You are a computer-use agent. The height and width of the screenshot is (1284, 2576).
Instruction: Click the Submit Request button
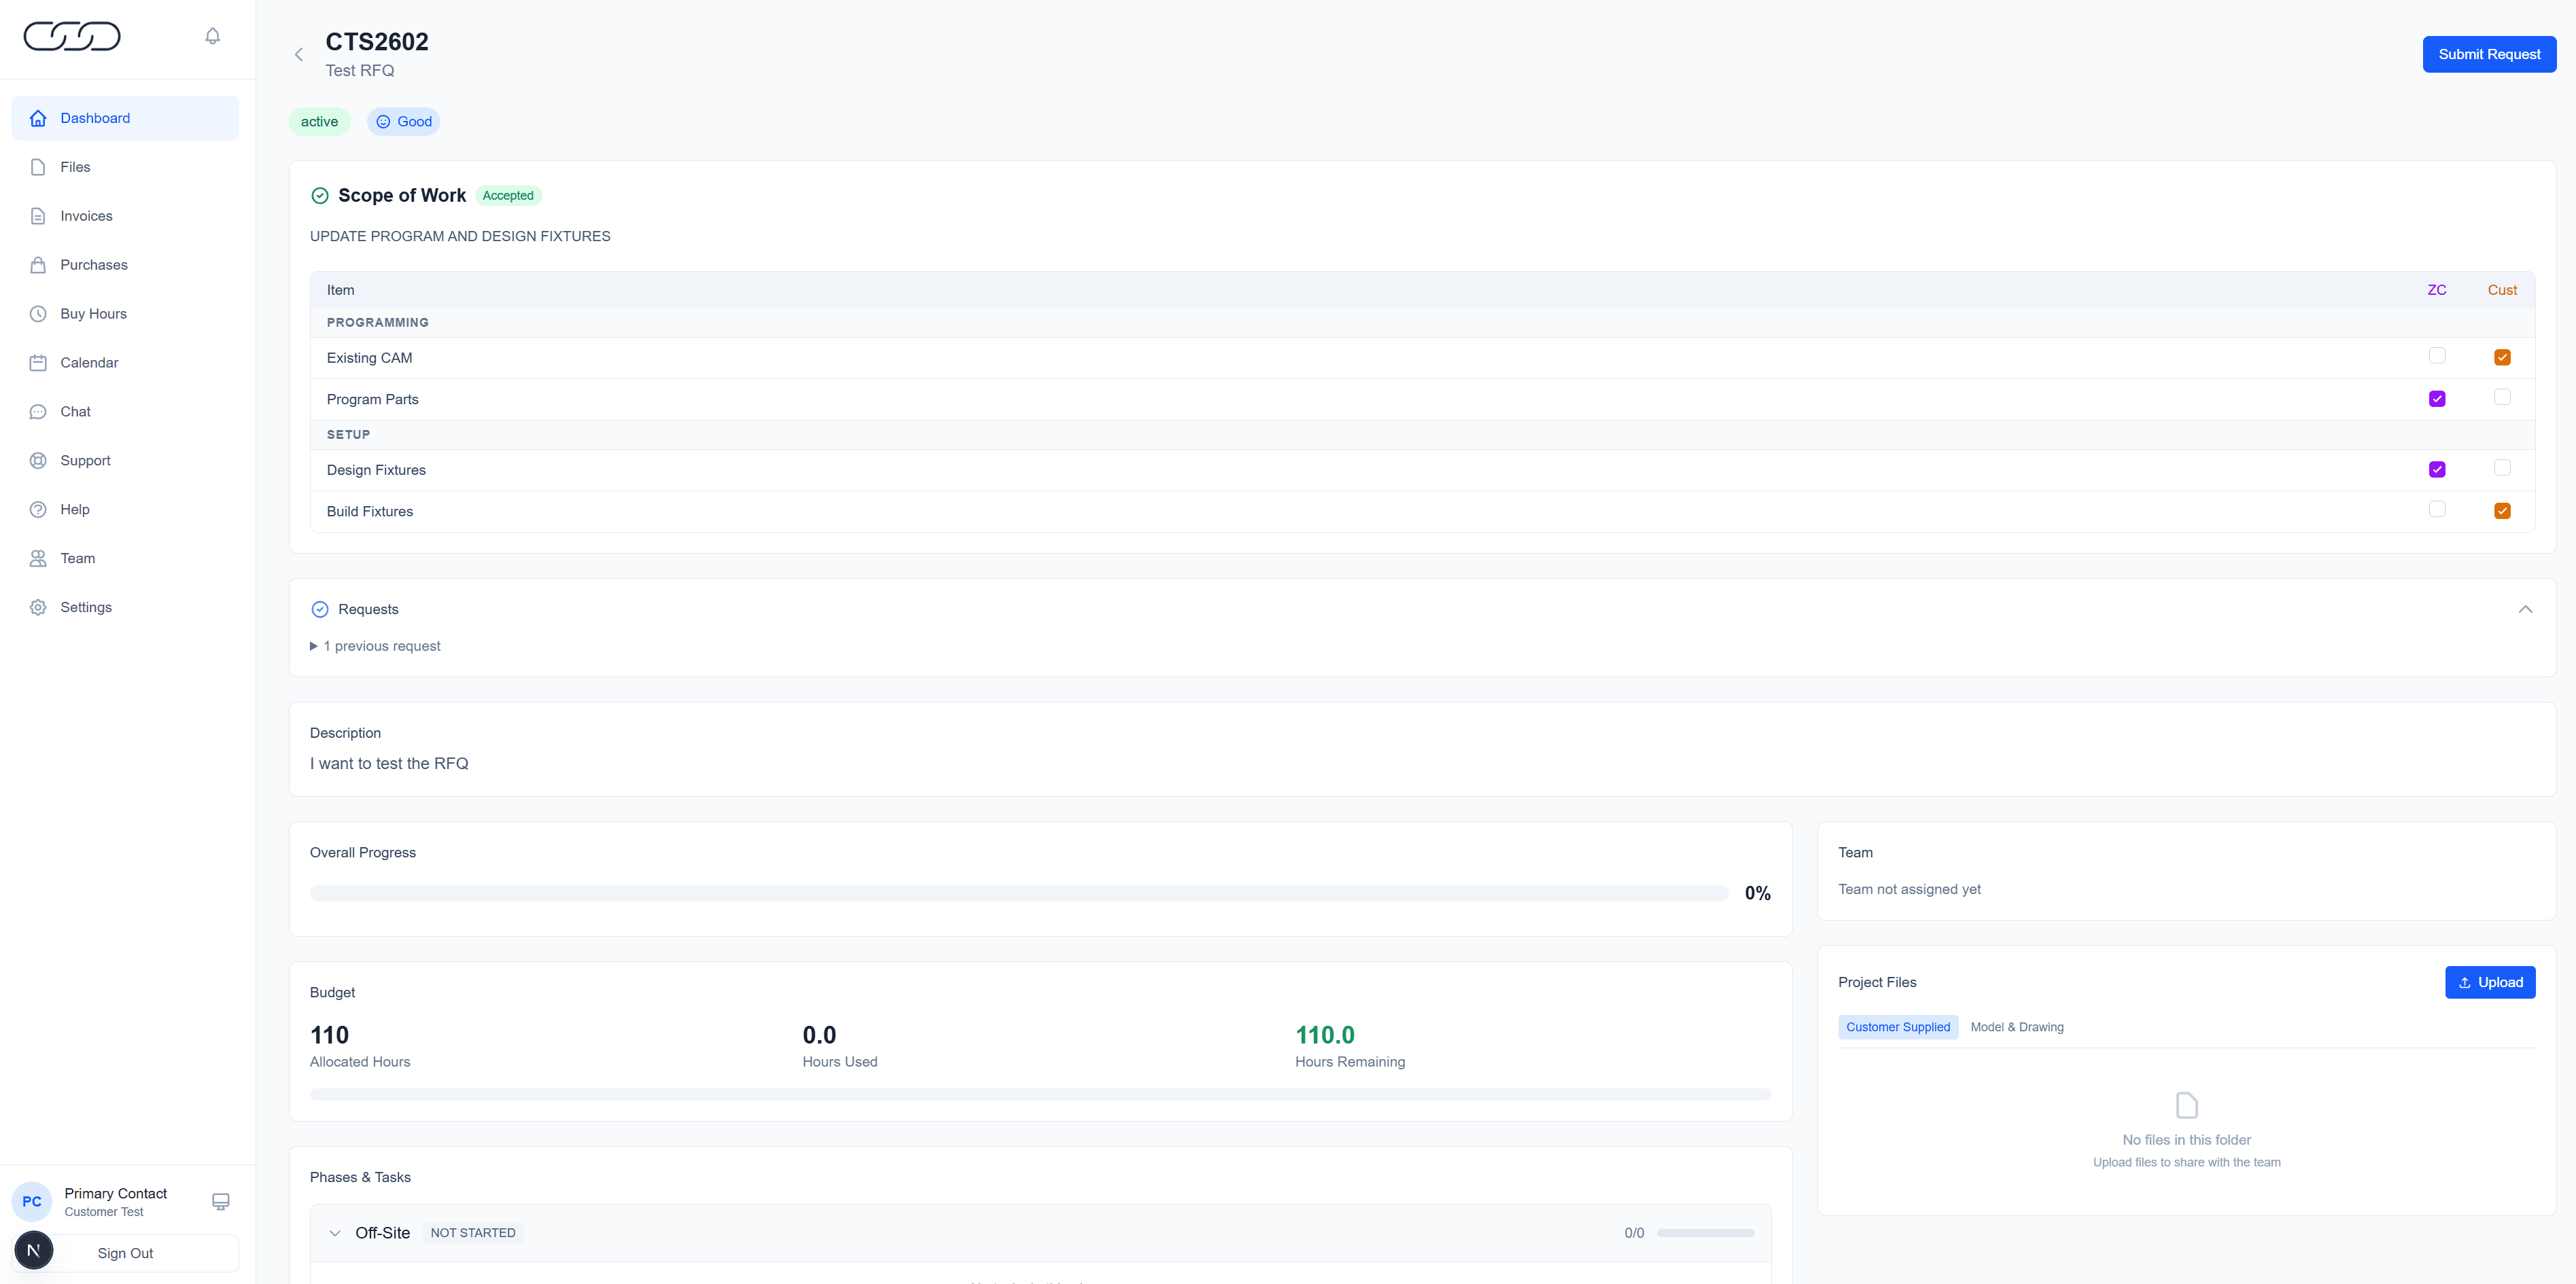(2489, 54)
